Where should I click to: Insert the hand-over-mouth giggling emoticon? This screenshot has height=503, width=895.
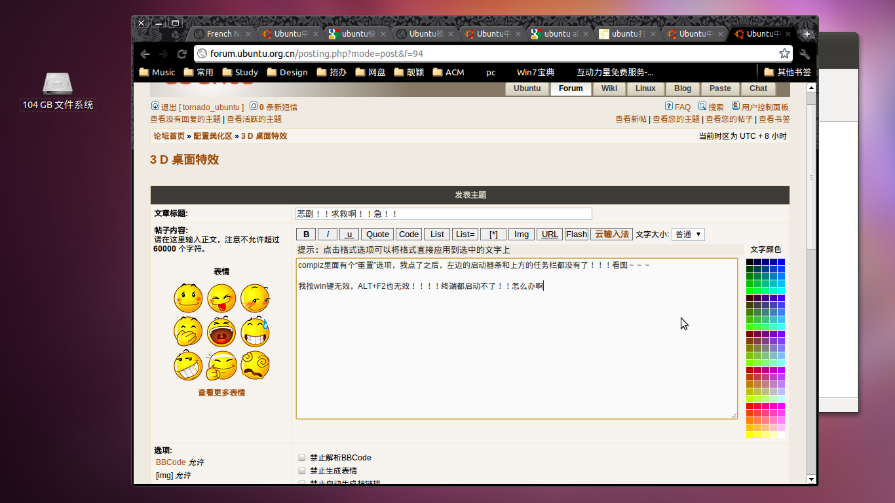point(188,331)
